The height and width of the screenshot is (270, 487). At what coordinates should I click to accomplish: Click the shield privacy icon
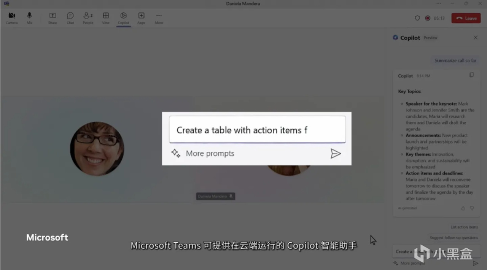pyautogui.click(x=417, y=18)
